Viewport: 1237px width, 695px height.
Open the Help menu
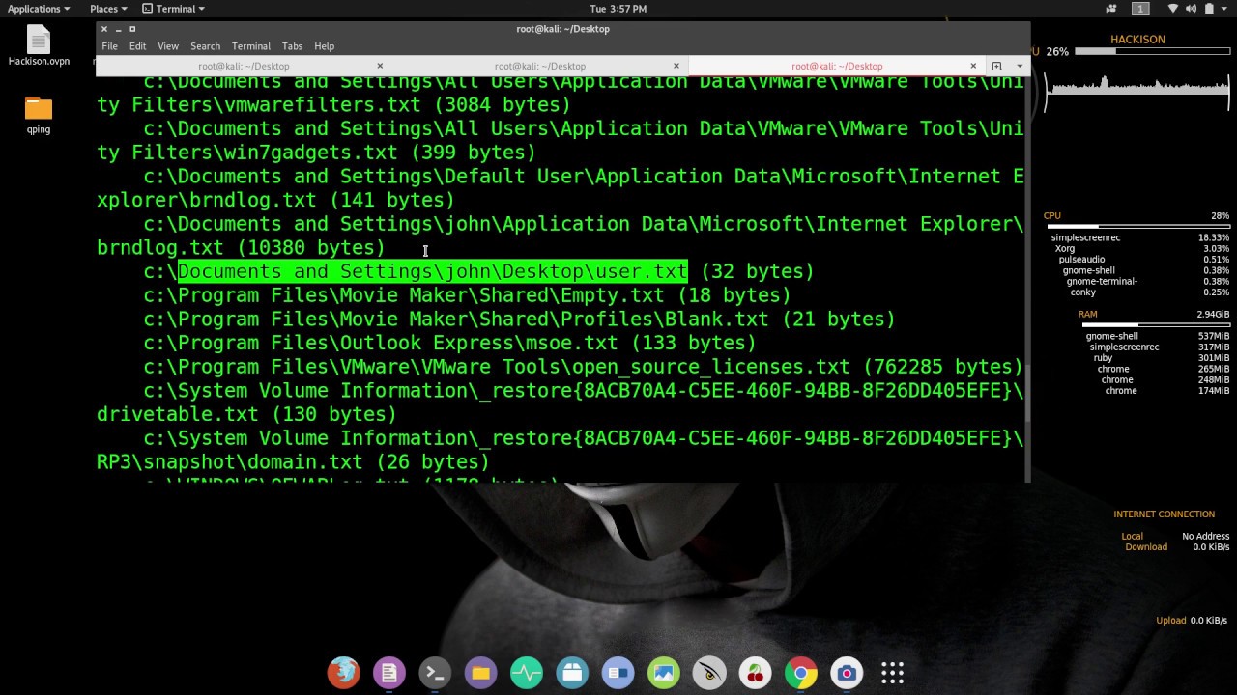[324, 46]
